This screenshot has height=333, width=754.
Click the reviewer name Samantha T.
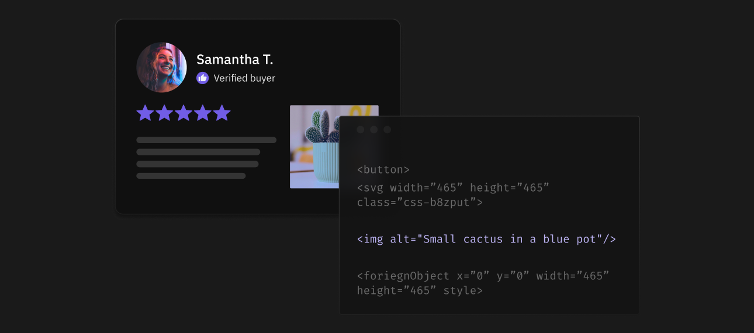(234, 60)
